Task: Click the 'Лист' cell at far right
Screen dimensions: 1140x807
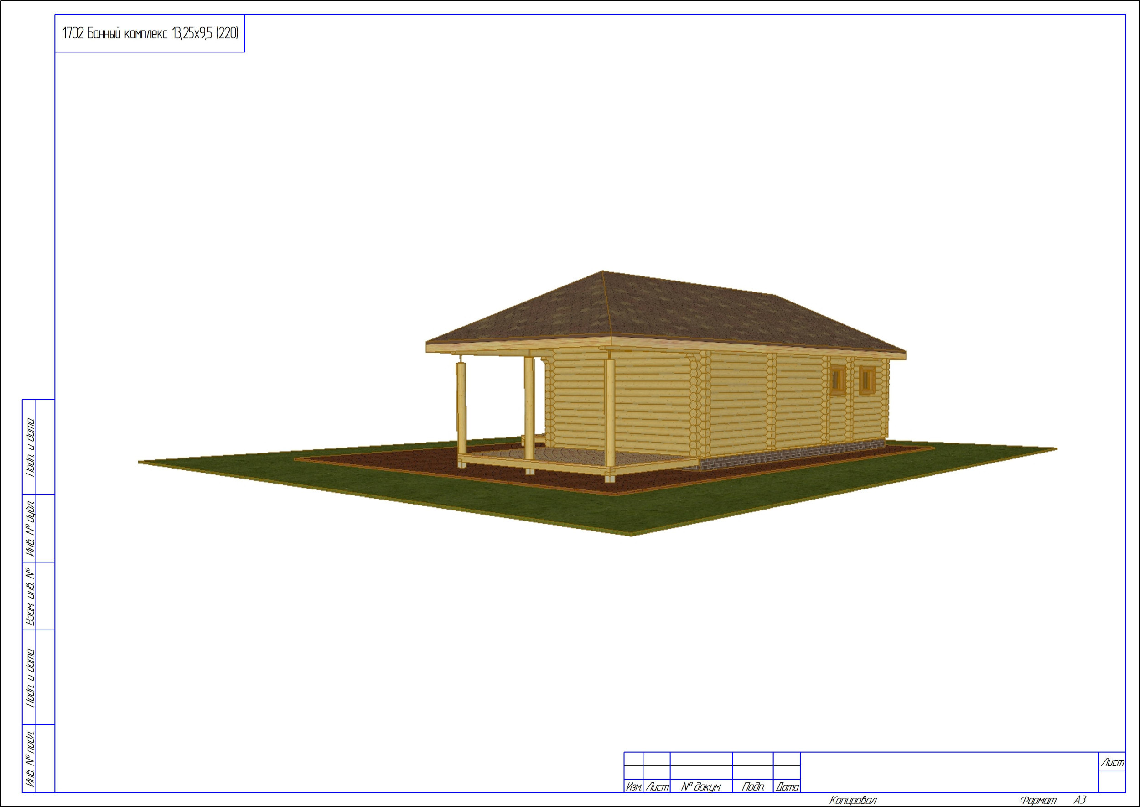Action: 1112,763
